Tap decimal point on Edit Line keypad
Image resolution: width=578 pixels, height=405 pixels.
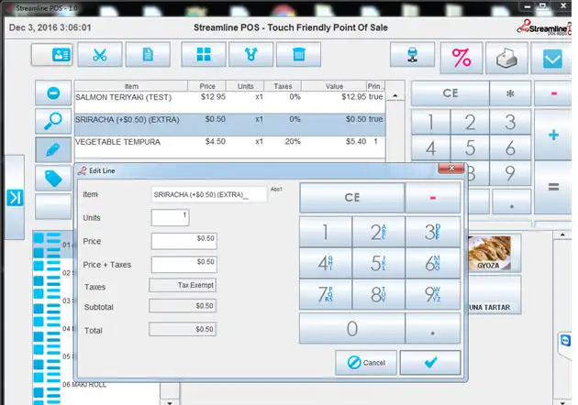point(433,328)
